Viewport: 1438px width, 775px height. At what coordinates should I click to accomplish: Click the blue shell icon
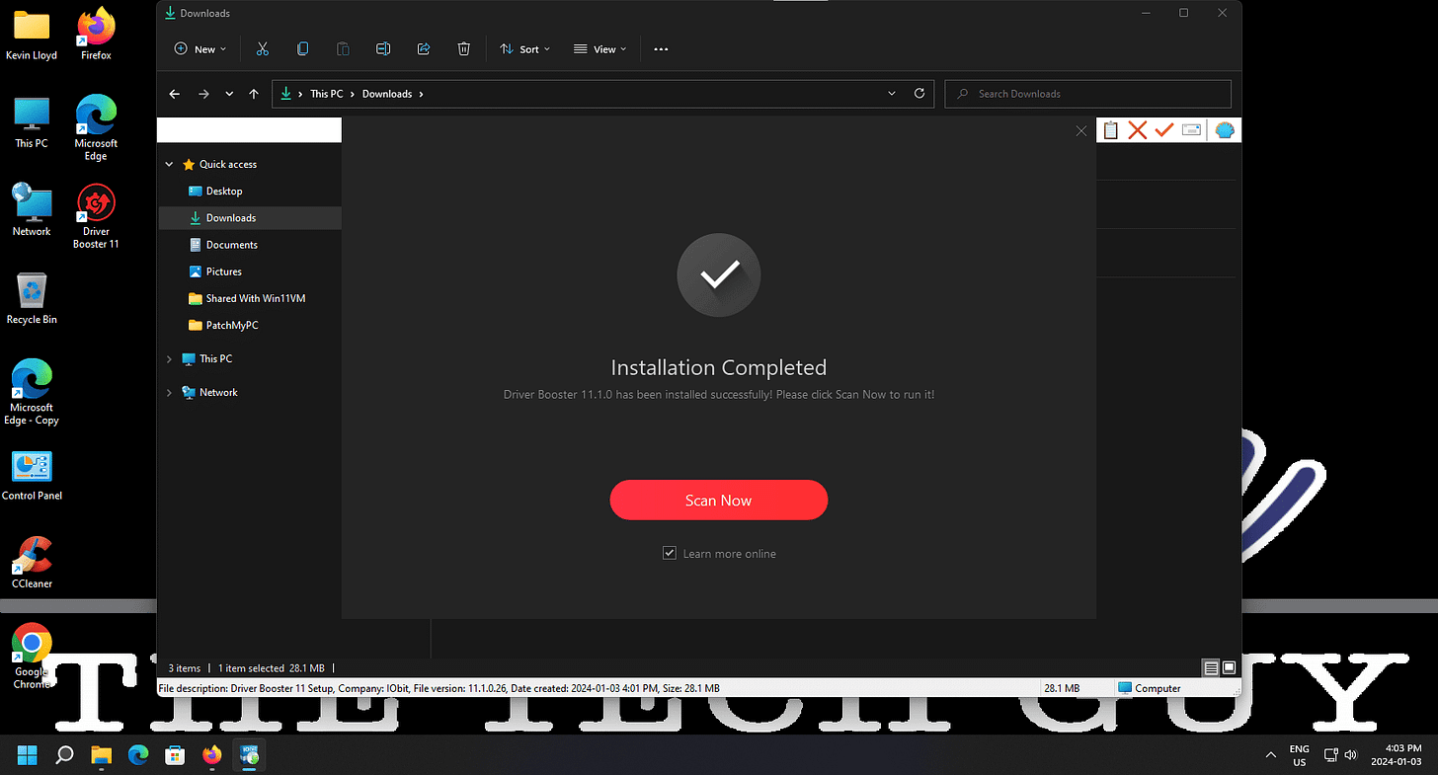(1225, 130)
